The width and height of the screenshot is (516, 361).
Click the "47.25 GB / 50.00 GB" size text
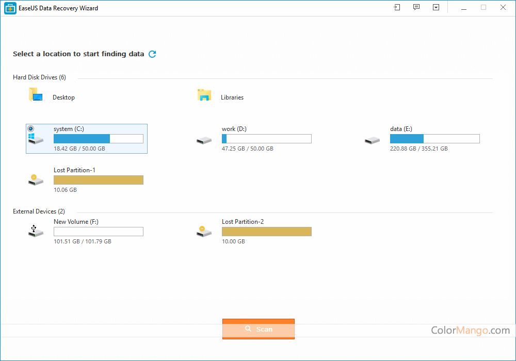tap(248, 149)
